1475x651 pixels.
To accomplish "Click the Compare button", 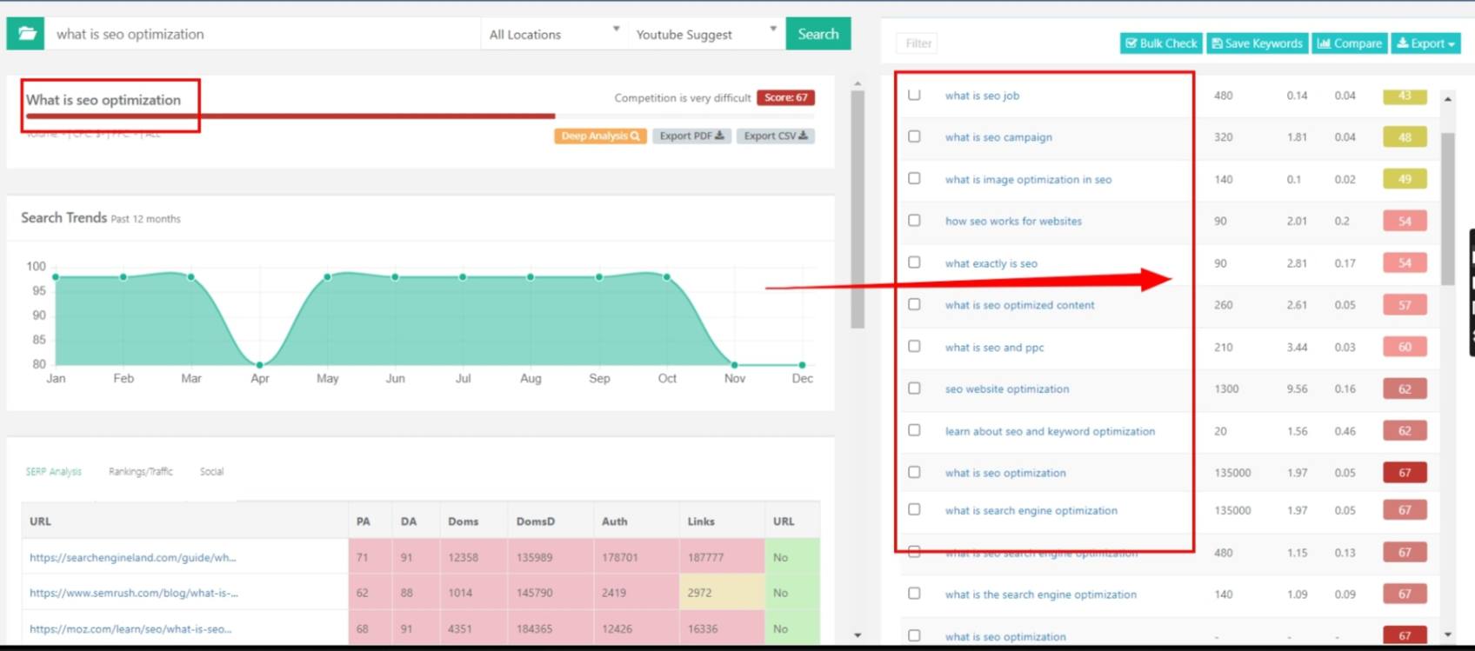I will [1350, 43].
